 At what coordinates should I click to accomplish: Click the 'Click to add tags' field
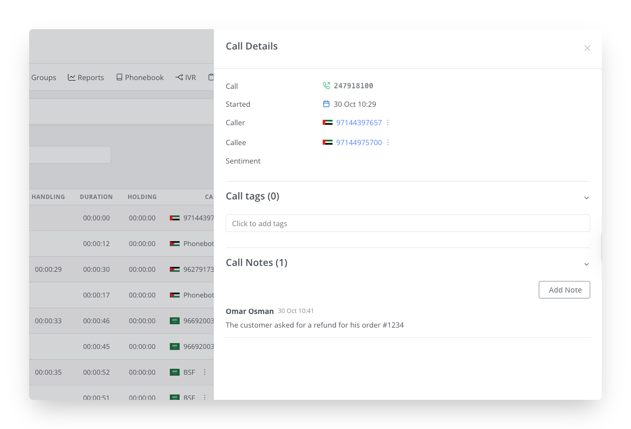[408, 223]
